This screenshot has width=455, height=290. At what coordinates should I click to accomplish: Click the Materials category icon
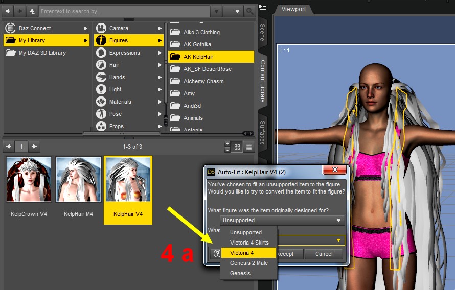[x=101, y=102]
